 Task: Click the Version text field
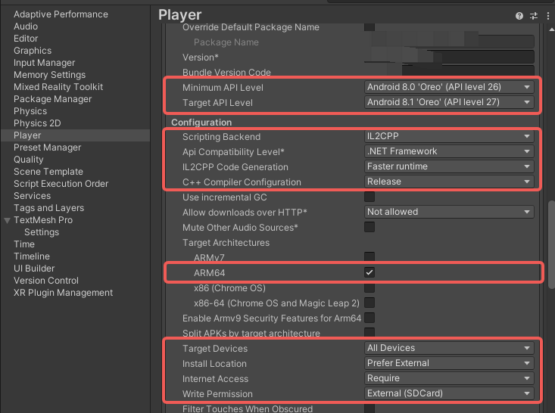pos(449,57)
